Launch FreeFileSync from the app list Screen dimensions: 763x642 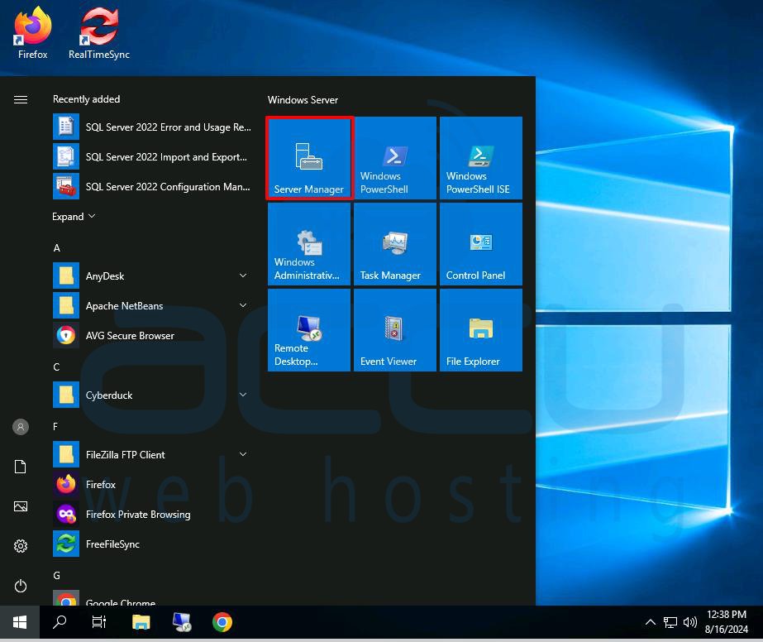(x=152, y=544)
